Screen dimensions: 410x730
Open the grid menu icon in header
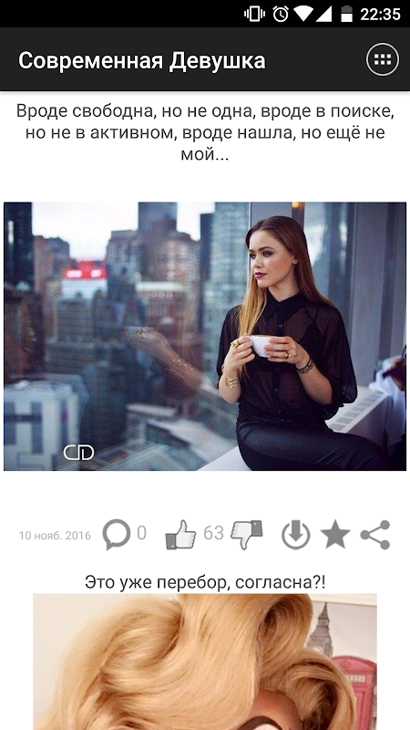pos(383,59)
